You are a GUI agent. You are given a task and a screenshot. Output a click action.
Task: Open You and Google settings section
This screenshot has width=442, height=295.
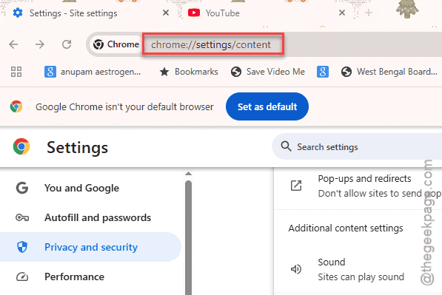[90, 188]
